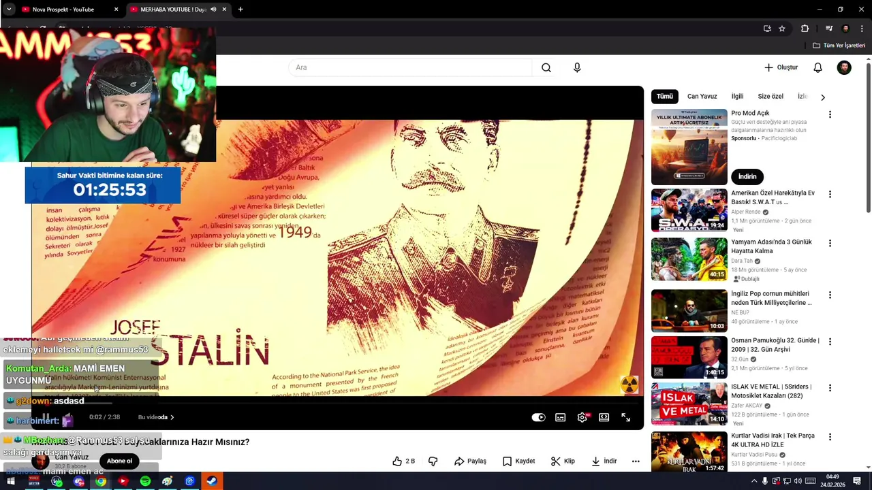872x490 pixels.
Task: Open Amerikan Özel Harekat S.W.A.T thumbnail
Action: coord(689,210)
